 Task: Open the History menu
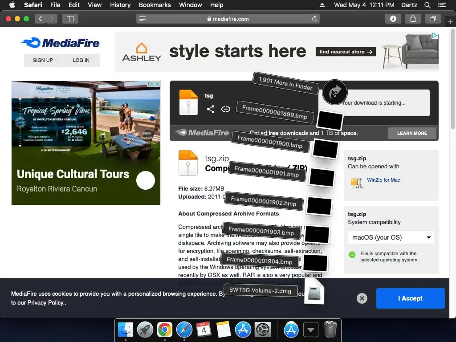tap(120, 5)
